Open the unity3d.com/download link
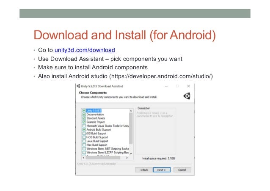Screen dimensions: 270x191 coord(85,50)
